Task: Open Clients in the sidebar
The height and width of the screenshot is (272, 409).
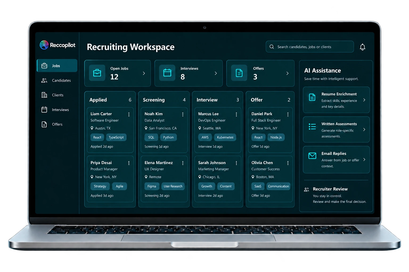Action: tap(57, 95)
